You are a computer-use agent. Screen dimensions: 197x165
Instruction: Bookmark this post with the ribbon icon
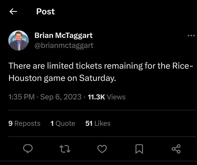coord(139,149)
